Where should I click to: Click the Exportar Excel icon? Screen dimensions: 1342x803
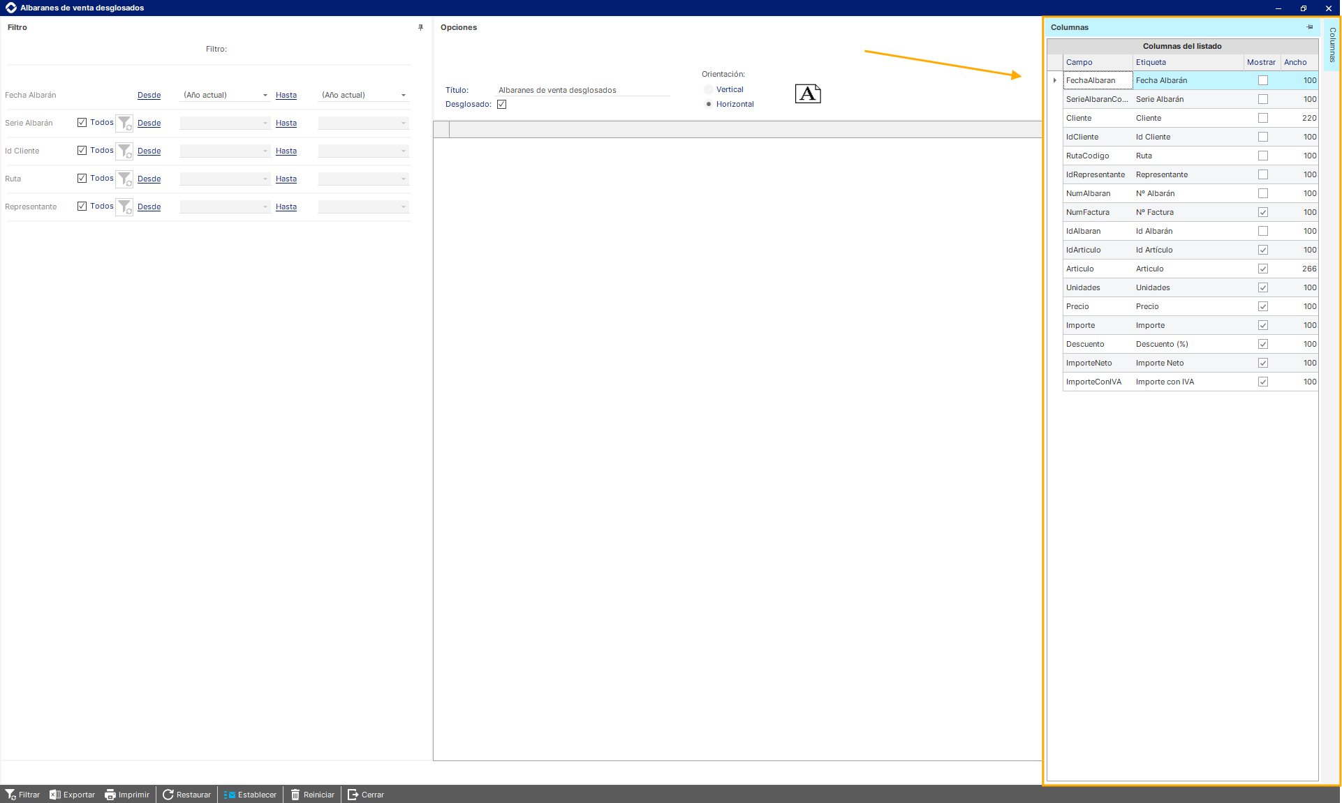click(x=55, y=795)
